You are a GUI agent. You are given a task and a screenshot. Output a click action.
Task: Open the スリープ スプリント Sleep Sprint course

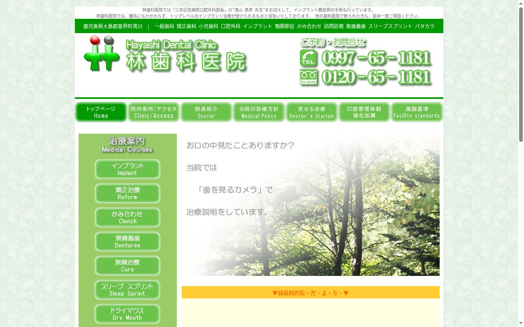(127, 290)
